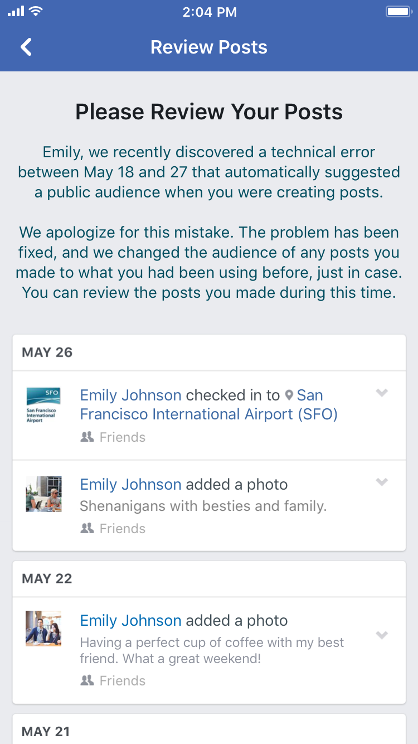
Task: Open San Francisco International Airport location link
Action: (x=208, y=414)
